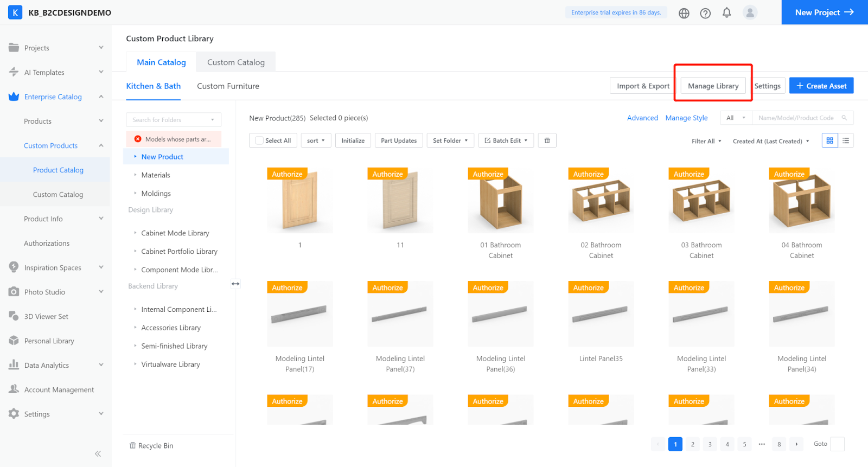The width and height of the screenshot is (868, 467).
Task: Click the 01 Bathroom Cabinet thumbnail
Action: click(500, 201)
